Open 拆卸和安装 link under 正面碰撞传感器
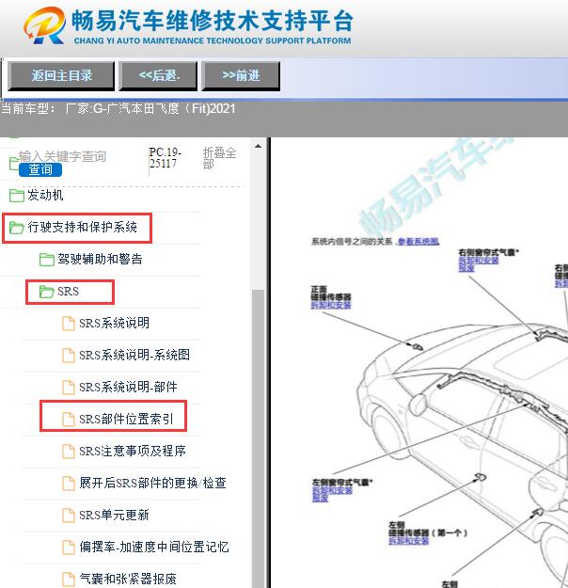Image resolution: width=568 pixels, height=588 pixels. (x=331, y=305)
